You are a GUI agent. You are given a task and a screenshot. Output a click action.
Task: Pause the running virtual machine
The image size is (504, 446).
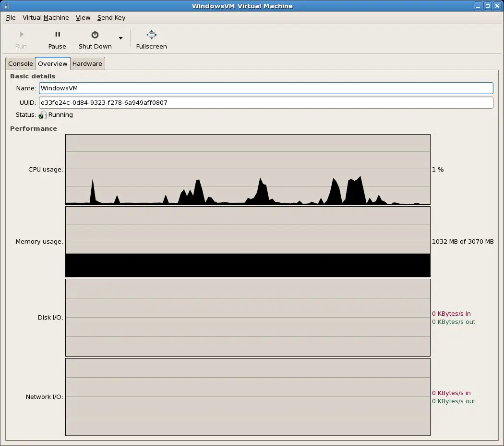57,38
